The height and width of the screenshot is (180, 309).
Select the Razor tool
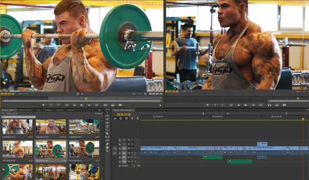point(107,134)
